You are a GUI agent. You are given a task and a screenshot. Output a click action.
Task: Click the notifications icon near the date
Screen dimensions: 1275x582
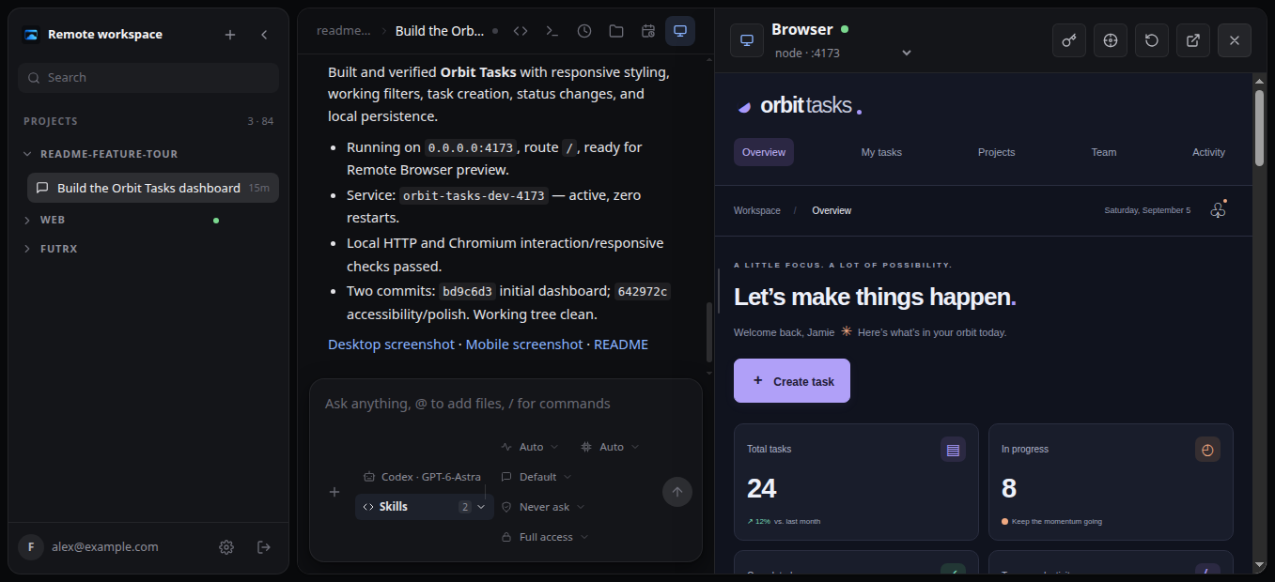click(x=1219, y=210)
